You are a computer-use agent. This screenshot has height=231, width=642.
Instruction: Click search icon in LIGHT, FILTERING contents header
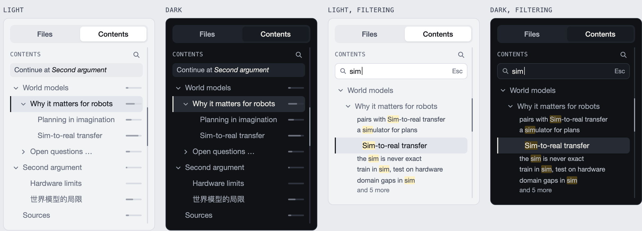pos(461,55)
